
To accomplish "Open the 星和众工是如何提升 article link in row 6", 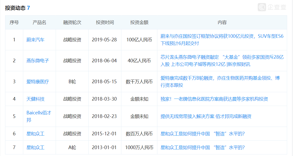I will coord(203,134).
